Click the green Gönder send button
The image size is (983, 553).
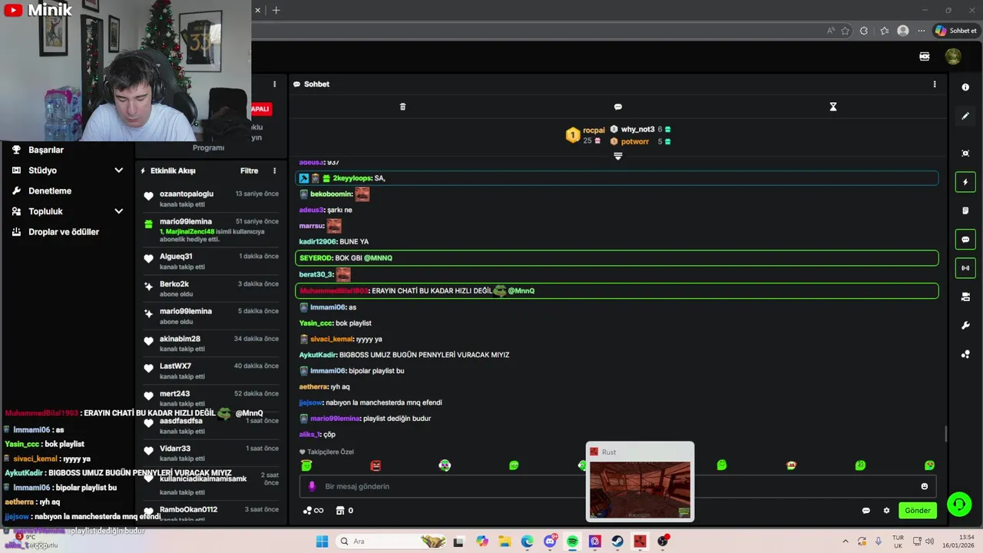click(x=918, y=510)
